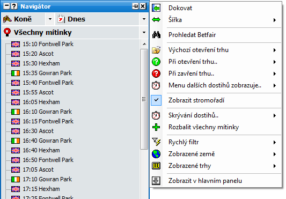The width and height of the screenshot is (286, 199).
Task: Click the stopwatch icon beside Skrývání dostihů
Action: pyautogui.click(x=156, y=115)
